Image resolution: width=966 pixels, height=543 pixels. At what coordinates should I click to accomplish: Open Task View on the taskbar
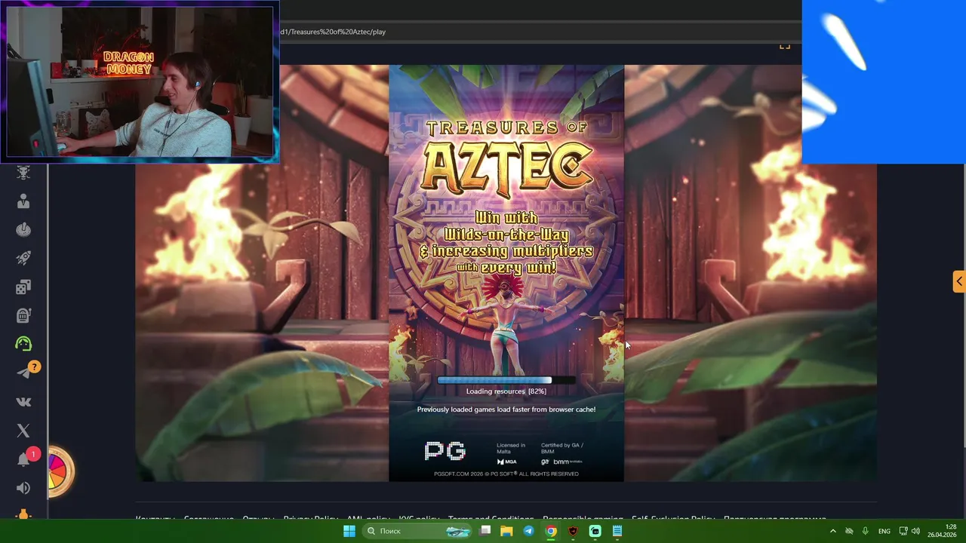pyautogui.click(x=485, y=531)
